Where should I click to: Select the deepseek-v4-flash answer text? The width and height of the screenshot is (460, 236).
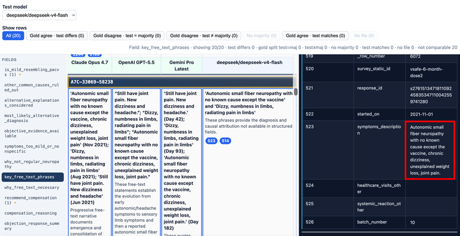(x=248, y=103)
